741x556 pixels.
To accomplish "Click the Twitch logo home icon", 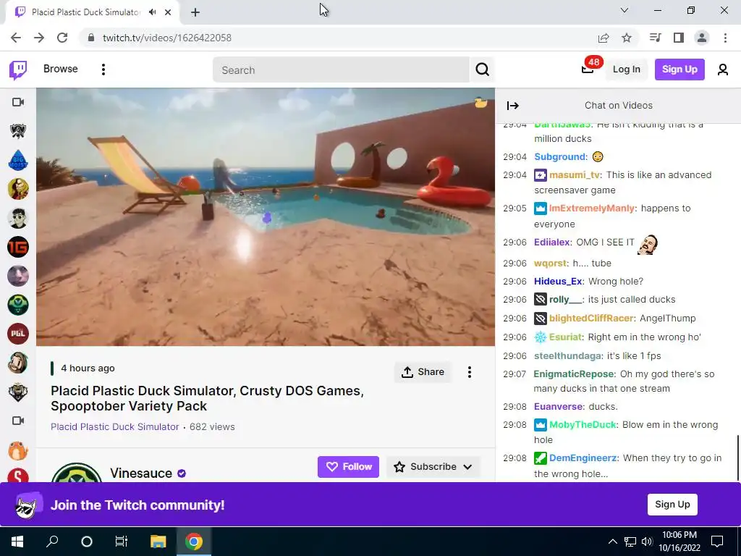I will click(x=18, y=70).
